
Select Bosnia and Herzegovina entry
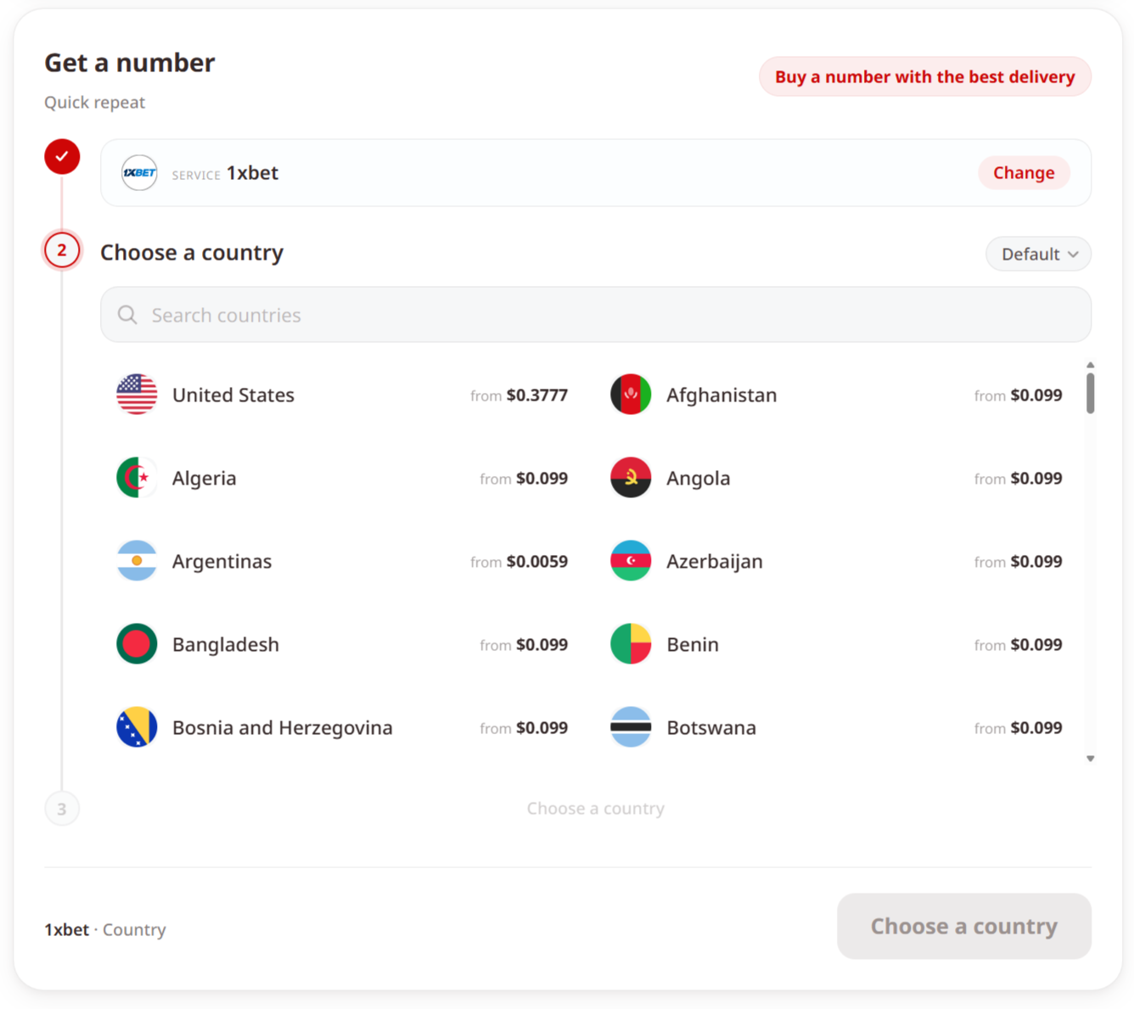[342, 727]
